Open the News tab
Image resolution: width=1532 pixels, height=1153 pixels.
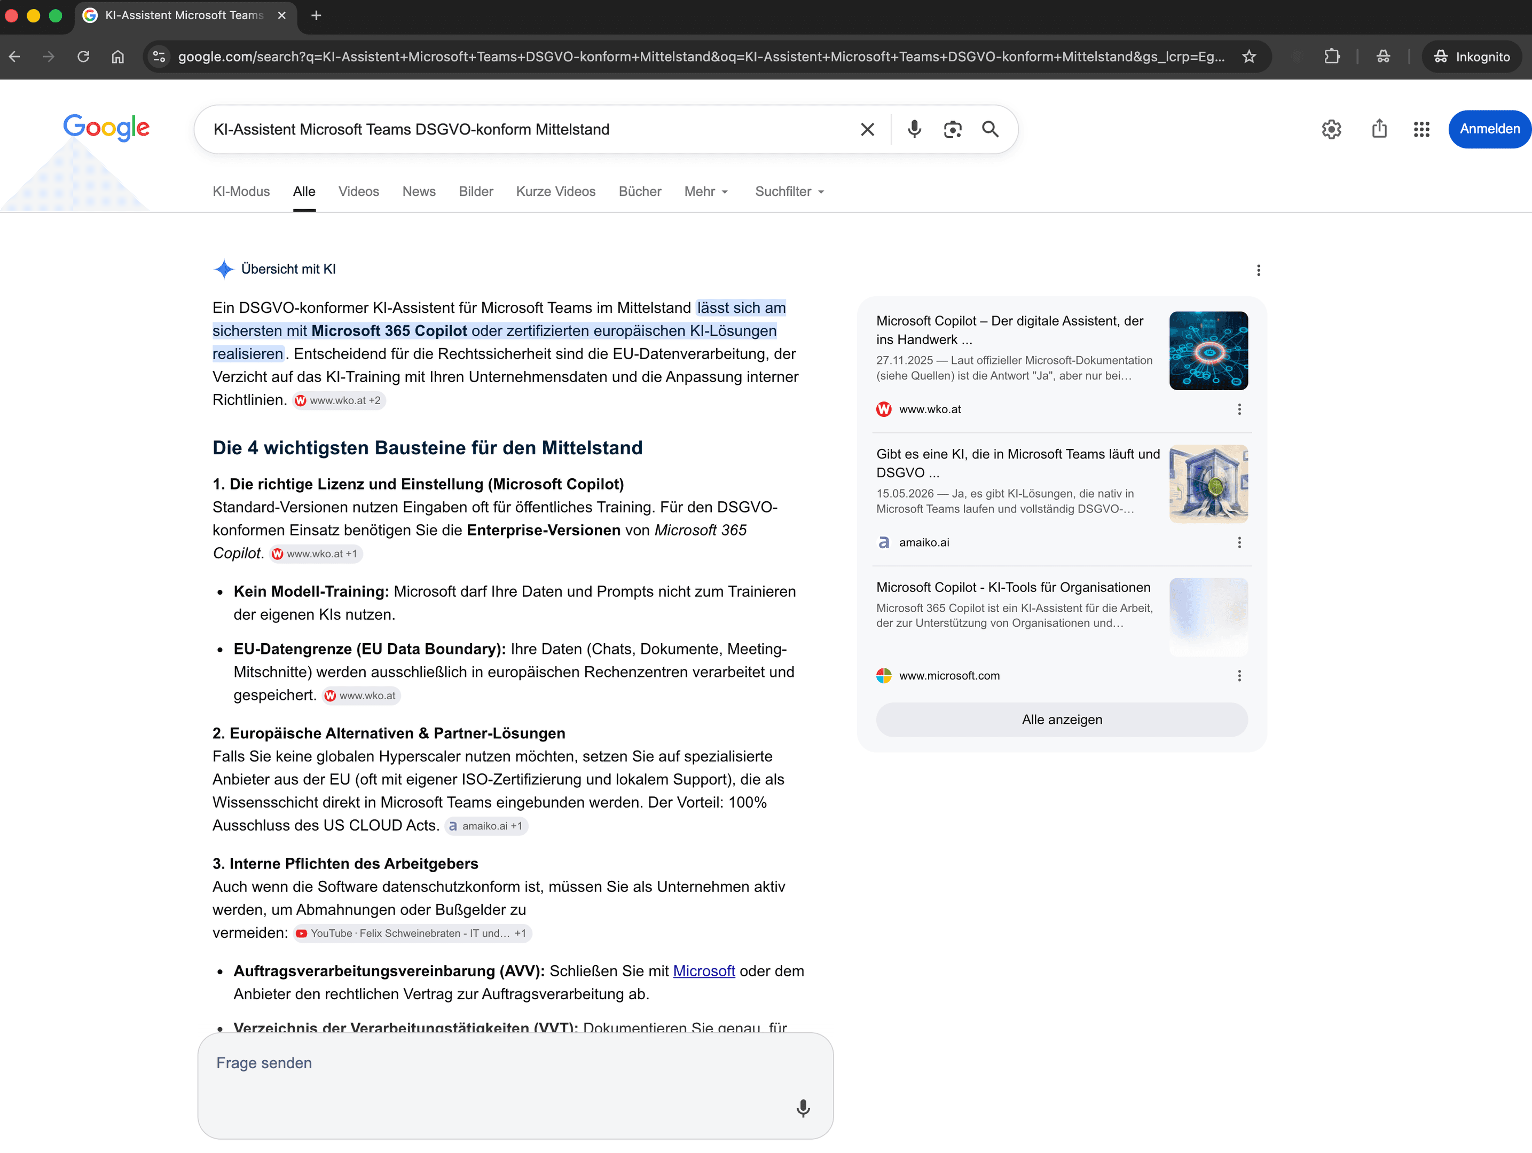(x=419, y=192)
